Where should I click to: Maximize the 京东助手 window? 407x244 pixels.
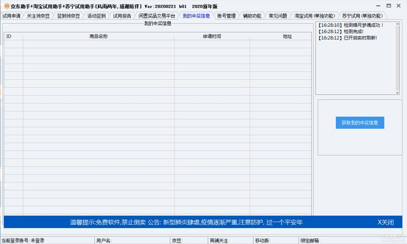point(389,6)
